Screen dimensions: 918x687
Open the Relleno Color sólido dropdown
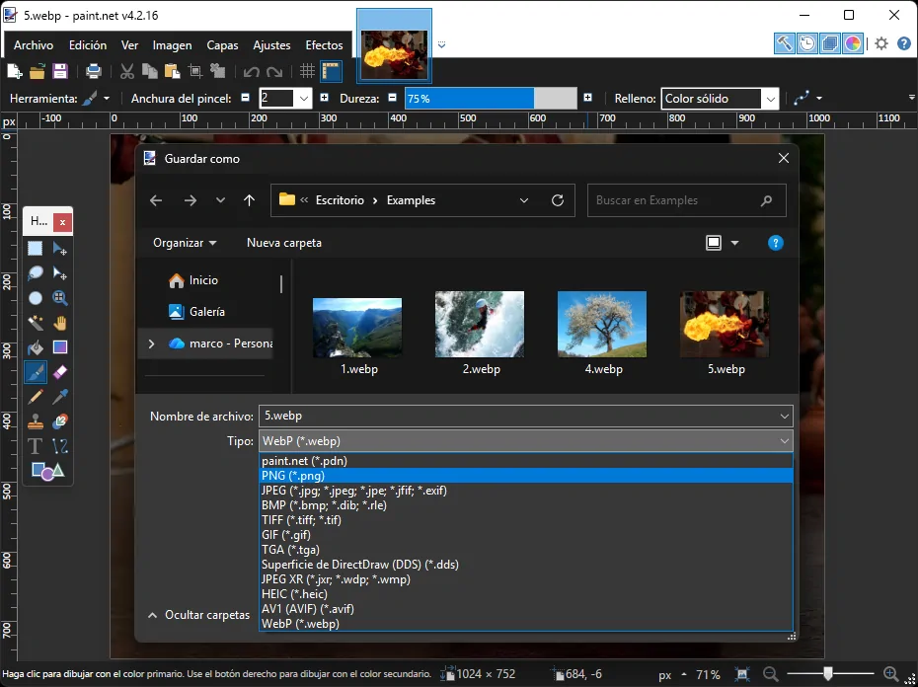tap(771, 98)
